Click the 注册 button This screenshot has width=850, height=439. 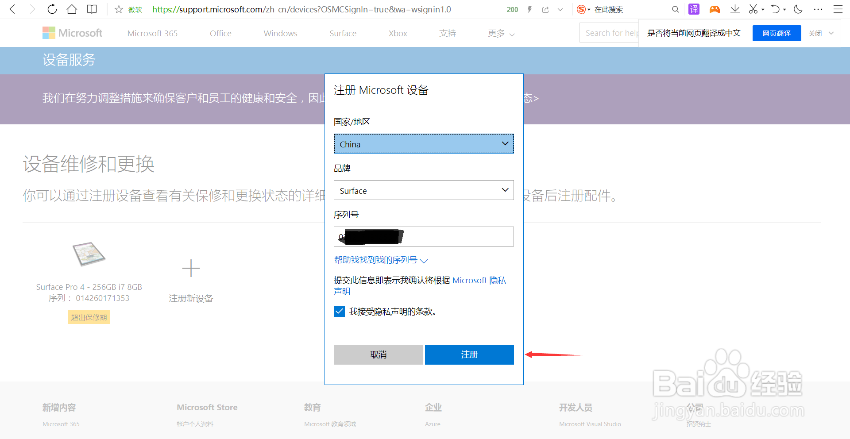tap(469, 354)
